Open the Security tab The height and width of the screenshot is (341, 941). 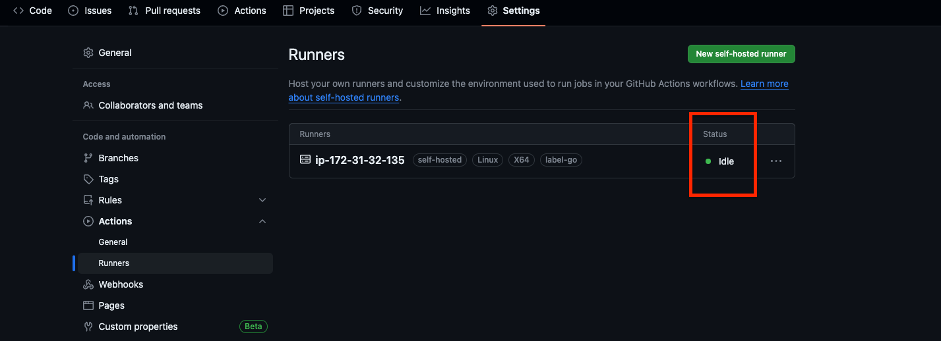point(377,11)
